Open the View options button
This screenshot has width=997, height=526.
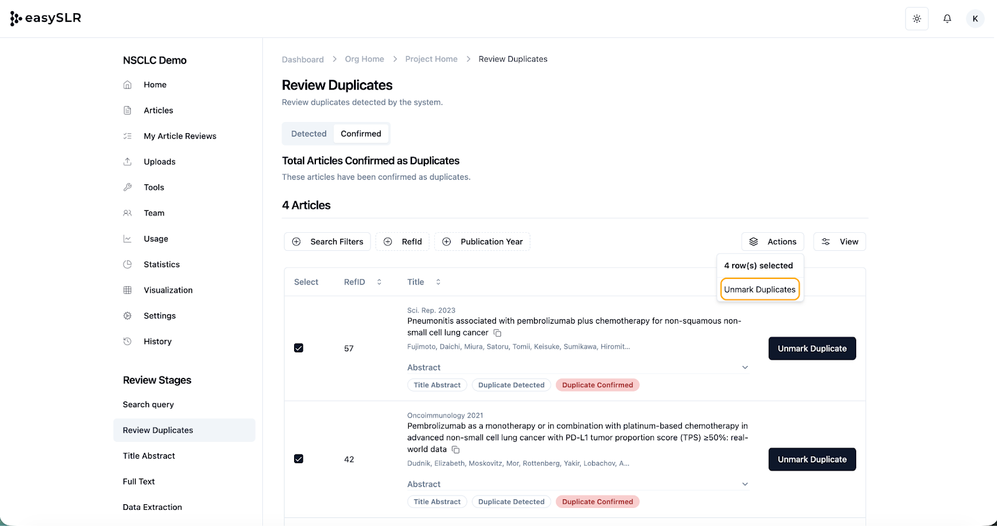[x=839, y=242]
